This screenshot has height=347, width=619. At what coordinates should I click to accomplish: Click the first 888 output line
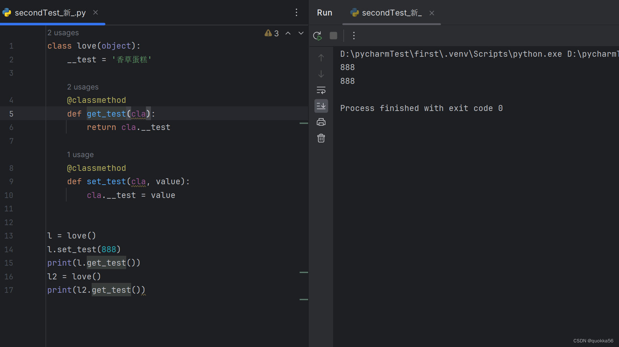pos(348,67)
